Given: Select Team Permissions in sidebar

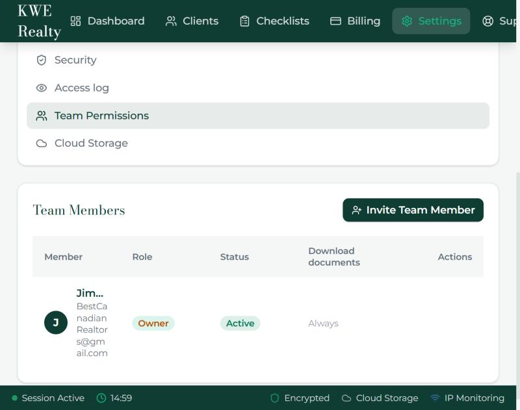Looking at the screenshot, I should [257, 116].
